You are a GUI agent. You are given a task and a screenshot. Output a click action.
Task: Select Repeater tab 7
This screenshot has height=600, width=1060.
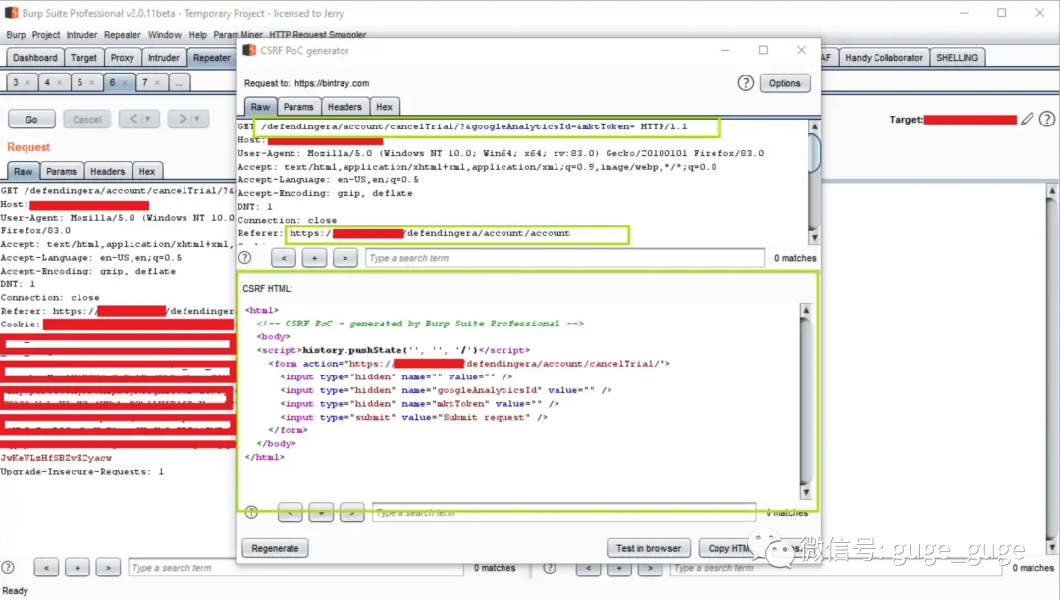coord(144,83)
